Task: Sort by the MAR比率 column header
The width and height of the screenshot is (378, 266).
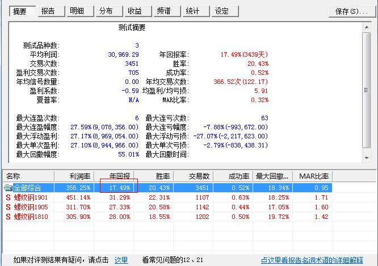Action: point(313,176)
